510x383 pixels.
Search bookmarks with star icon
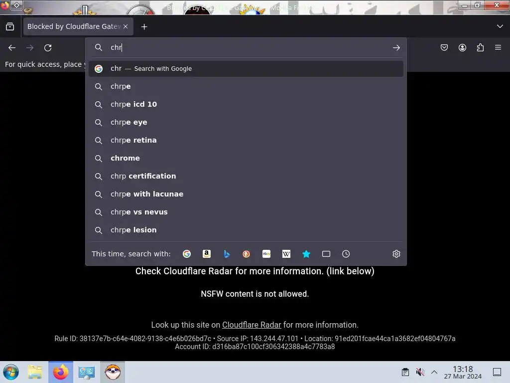tap(306, 254)
